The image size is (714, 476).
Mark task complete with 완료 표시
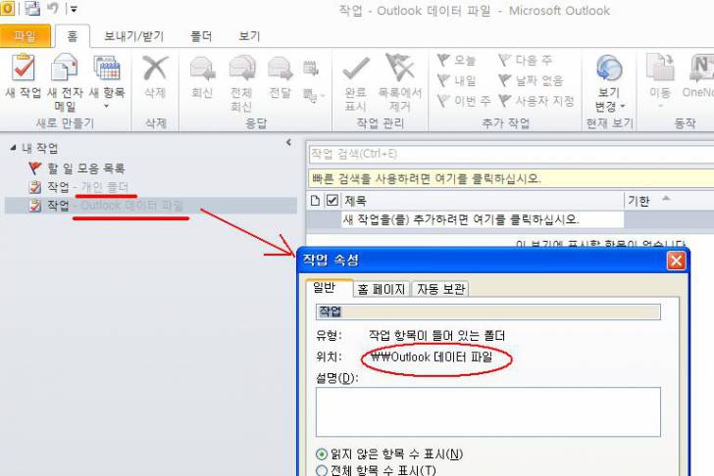(356, 82)
